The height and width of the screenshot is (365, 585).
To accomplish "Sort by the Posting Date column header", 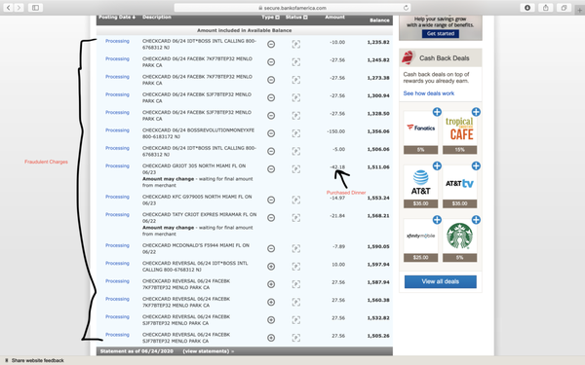I will (117, 18).
